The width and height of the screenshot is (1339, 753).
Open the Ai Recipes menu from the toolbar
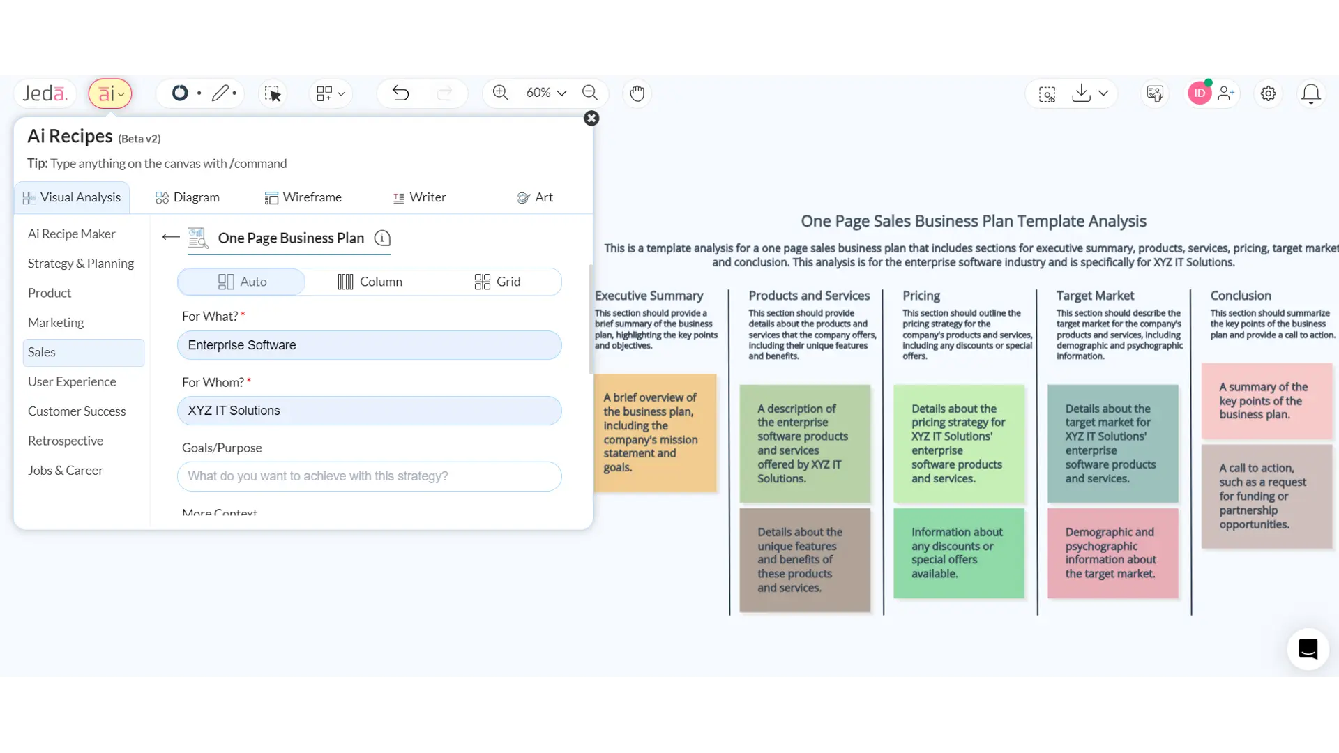[x=106, y=93]
